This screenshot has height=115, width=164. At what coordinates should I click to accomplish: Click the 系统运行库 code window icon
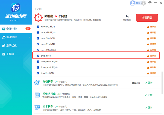(37, 95)
